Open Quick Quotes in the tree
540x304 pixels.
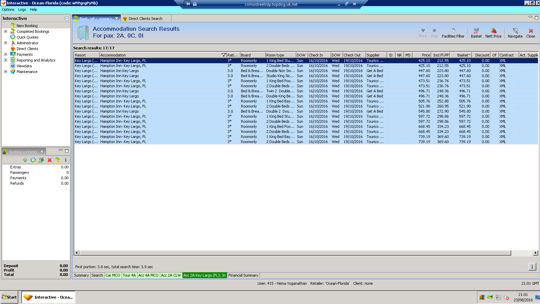(x=27, y=37)
